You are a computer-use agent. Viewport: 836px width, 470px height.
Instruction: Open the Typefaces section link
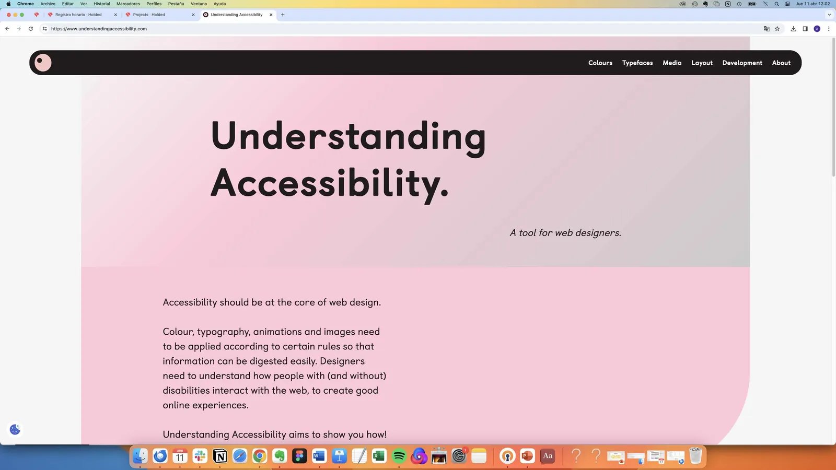click(637, 63)
